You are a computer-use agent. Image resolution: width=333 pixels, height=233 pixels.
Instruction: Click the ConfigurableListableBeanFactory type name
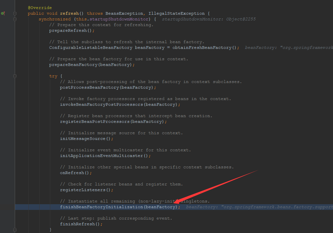coord(90,48)
